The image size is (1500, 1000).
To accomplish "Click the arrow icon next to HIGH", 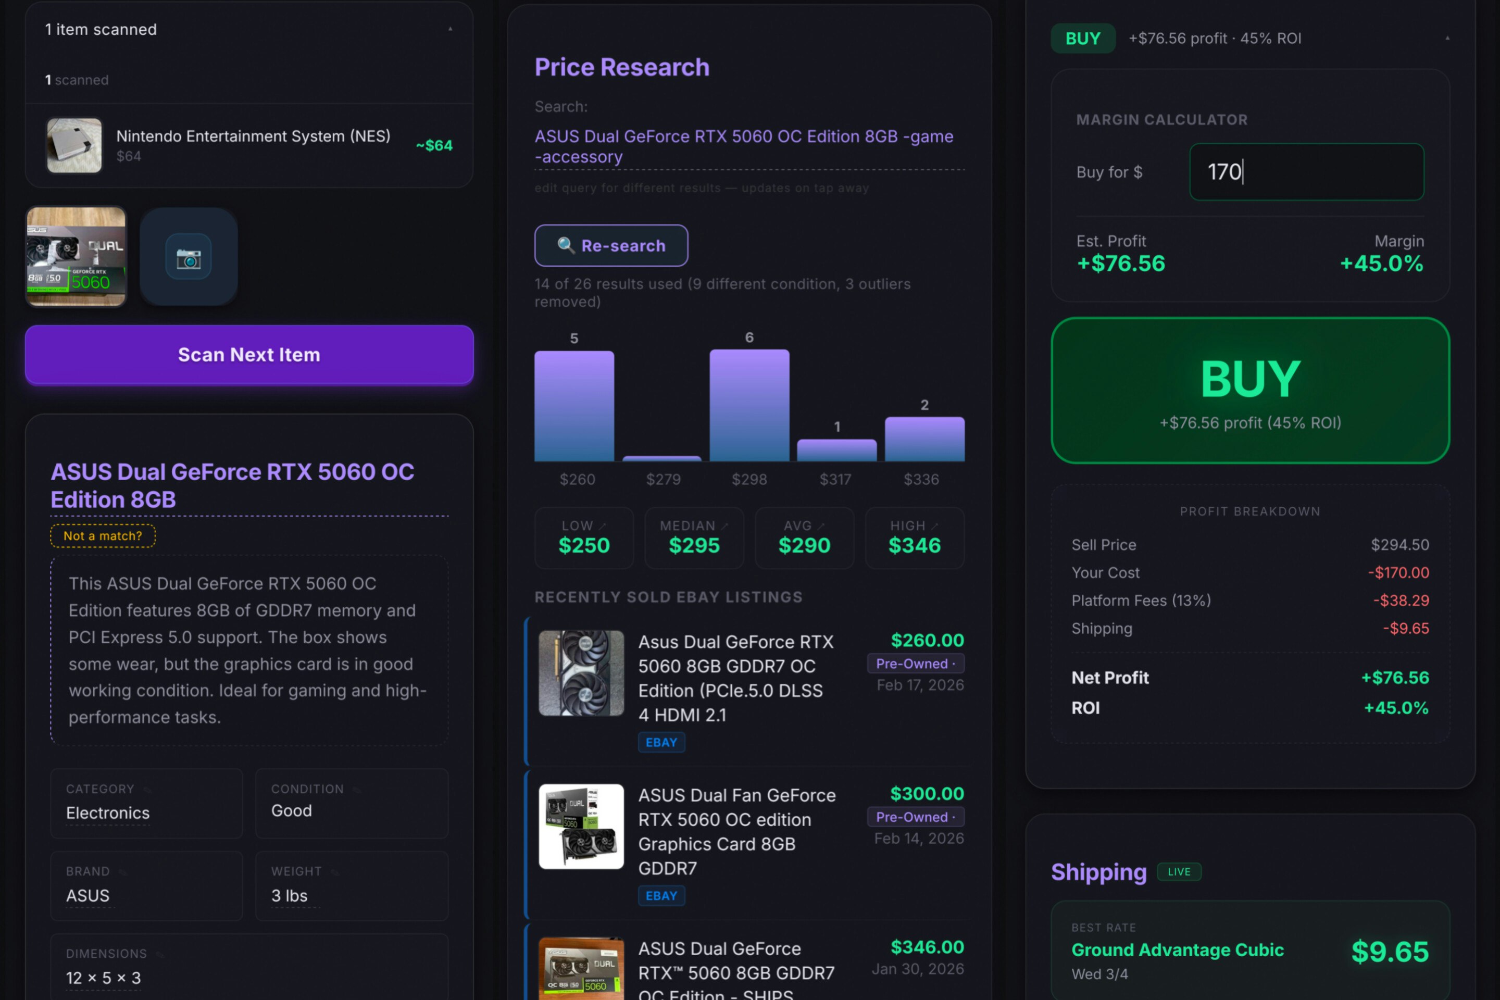I will [935, 526].
